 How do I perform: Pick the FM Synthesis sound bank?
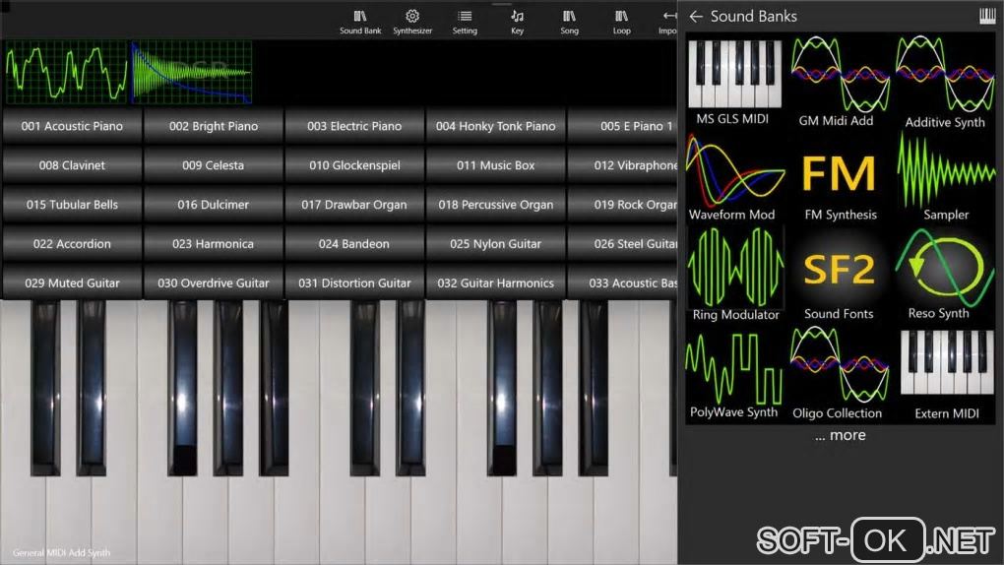pos(840,186)
